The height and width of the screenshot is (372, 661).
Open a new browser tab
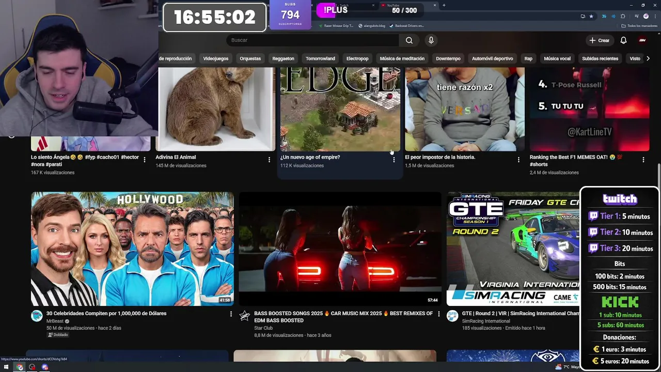click(444, 5)
